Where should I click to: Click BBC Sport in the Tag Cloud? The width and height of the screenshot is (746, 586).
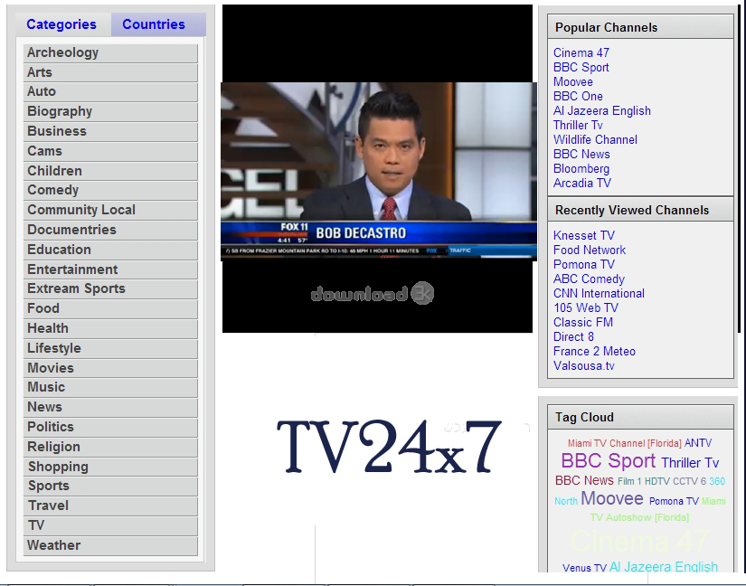(x=609, y=461)
